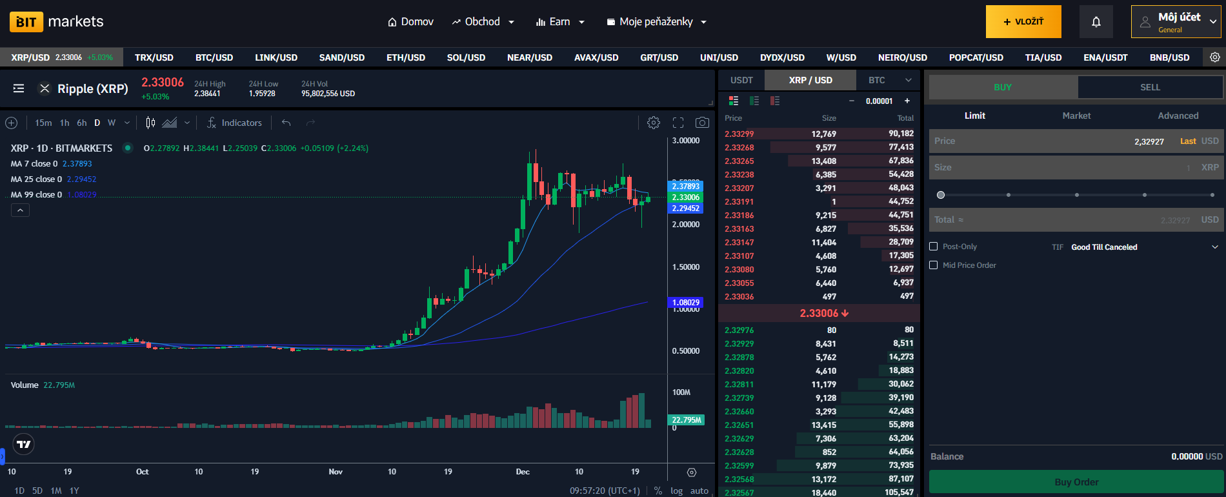Expand more quote currencies in order book
Viewport: 1226px width, 497px height.
909,80
